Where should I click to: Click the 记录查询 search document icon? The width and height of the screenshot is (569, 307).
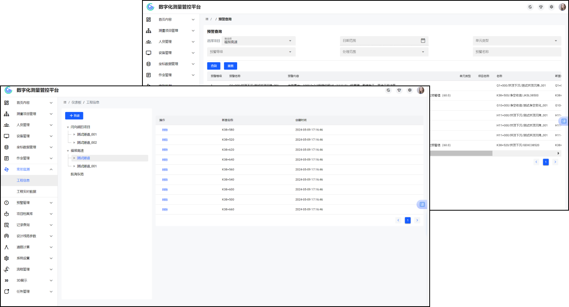7,225
